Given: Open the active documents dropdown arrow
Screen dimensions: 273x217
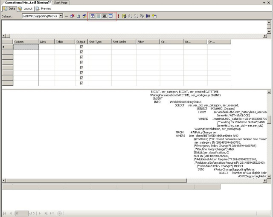Looking at the screenshot, I should tap(264, 3).
